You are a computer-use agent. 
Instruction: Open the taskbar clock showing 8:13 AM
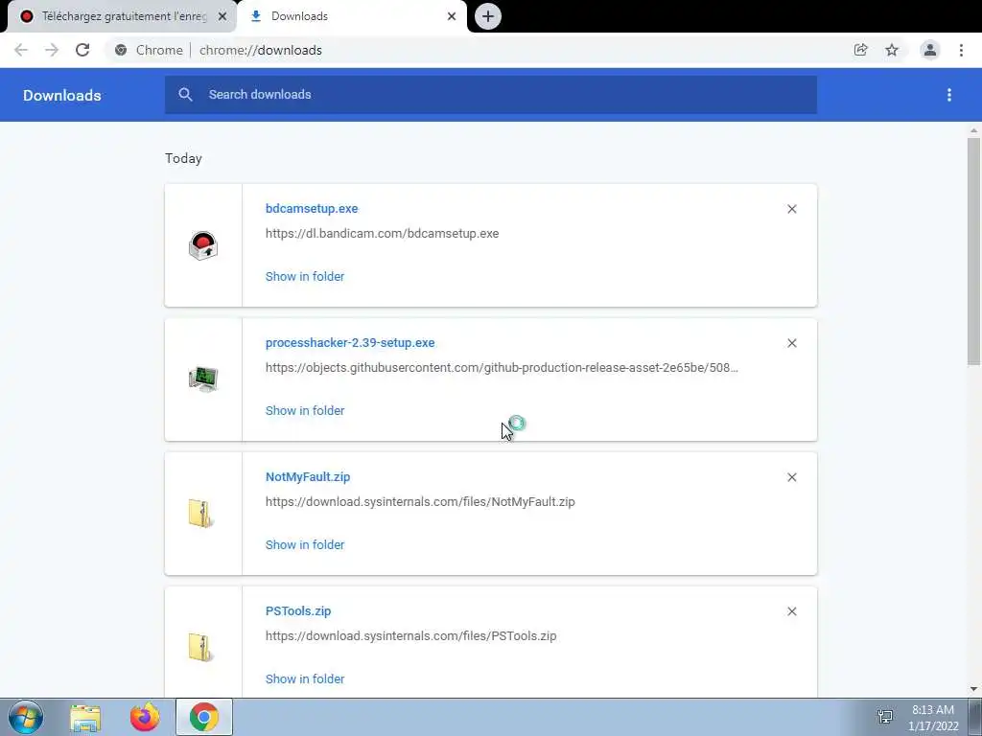point(933,718)
